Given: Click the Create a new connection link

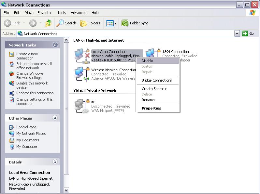Looking at the screenshot, I should (27, 56).
